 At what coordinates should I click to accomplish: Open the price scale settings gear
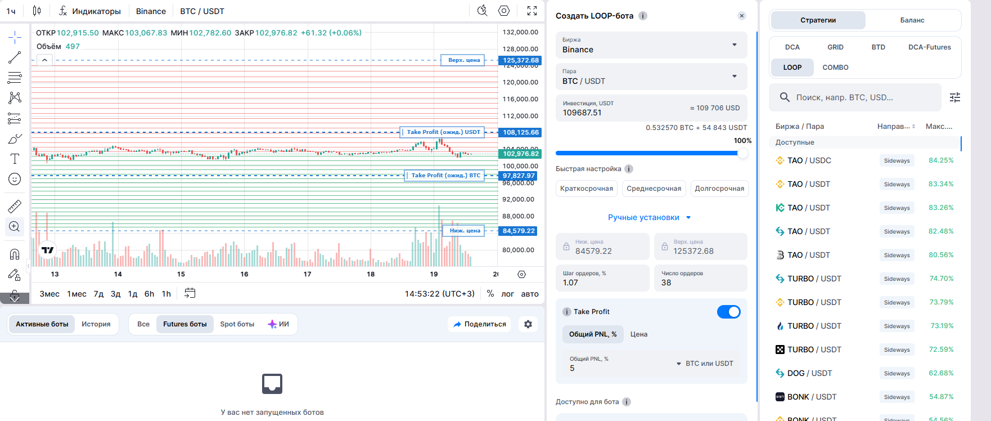[x=521, y=274]
